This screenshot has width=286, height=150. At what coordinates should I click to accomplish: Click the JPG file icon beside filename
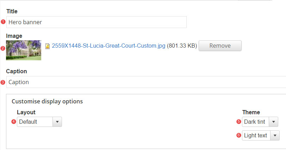pos(48,46)
